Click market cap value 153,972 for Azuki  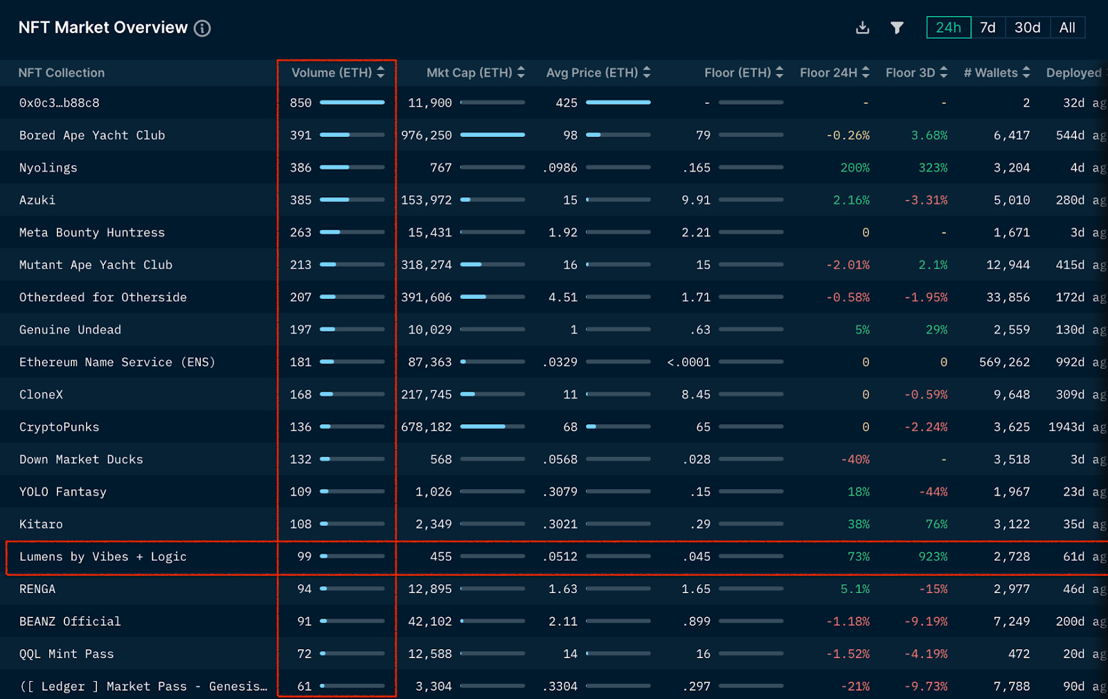coord(427,200)
